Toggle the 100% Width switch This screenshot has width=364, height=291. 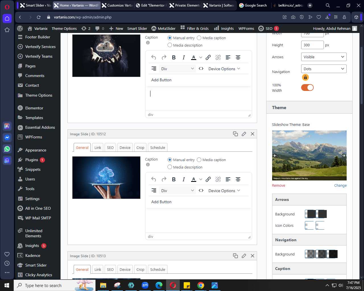[307, 88]
